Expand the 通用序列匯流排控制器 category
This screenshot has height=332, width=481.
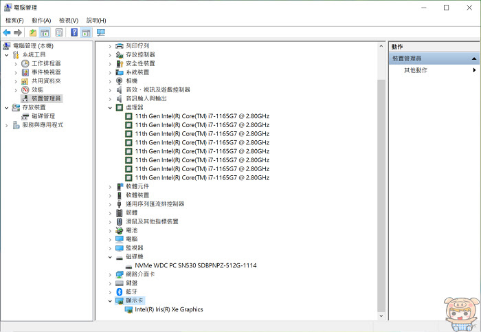110,204
